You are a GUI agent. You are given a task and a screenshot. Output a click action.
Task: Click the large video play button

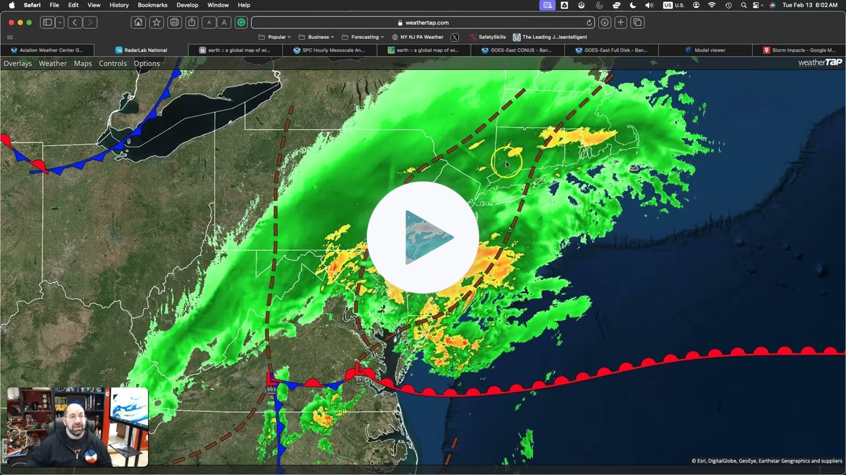(x=423, y=237)
